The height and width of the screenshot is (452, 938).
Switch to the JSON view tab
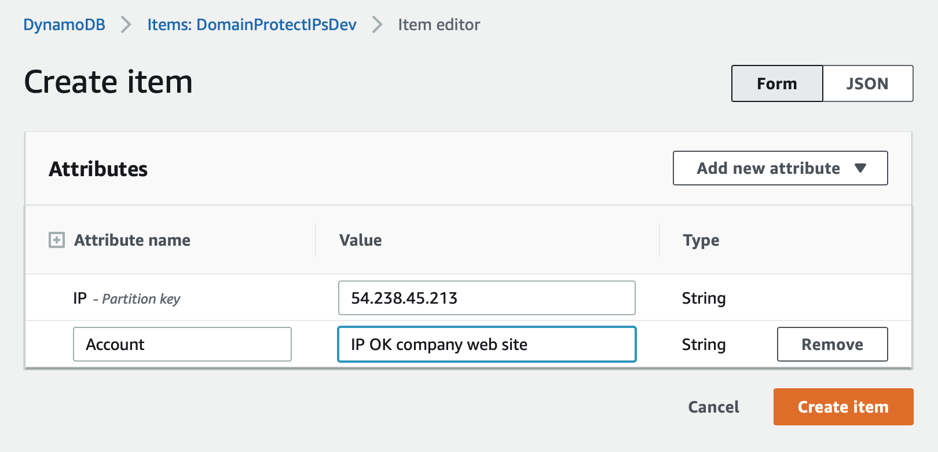(867, 83)
